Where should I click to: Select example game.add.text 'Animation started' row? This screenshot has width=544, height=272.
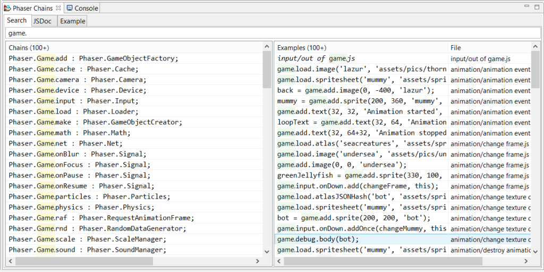click(x=403, y=112)
